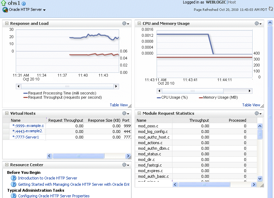Click the Module Request Statistics resize corner
This screenshot has width=274, height=198.
coord(262,186)
